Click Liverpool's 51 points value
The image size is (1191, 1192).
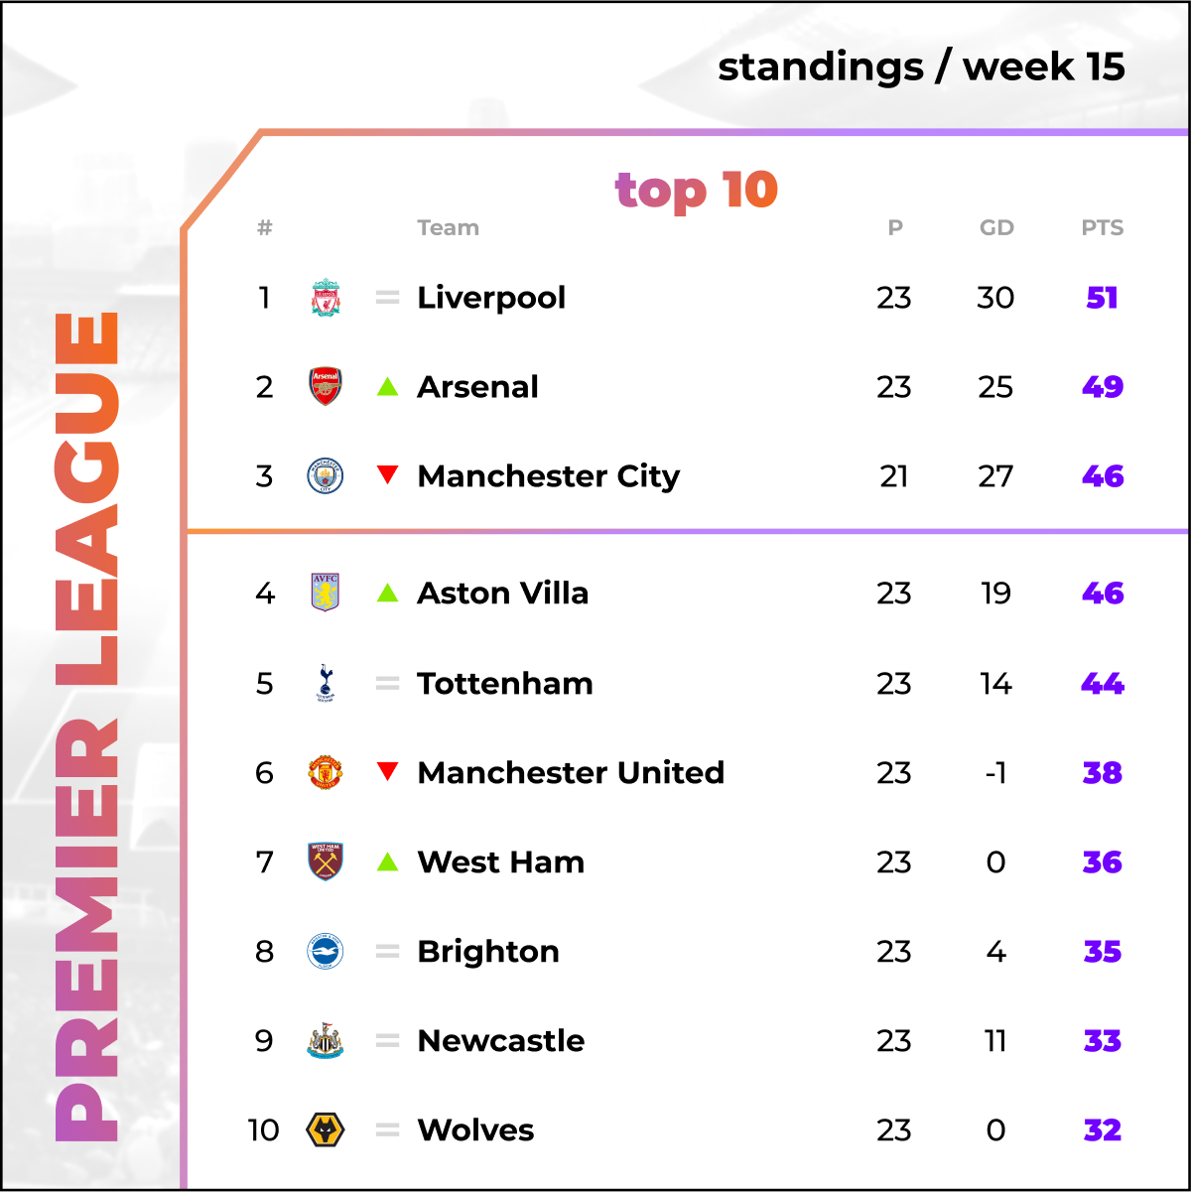[x=1103, y=298]
